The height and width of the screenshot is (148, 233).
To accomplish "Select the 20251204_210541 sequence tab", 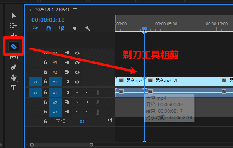I will tap(52, 10).
